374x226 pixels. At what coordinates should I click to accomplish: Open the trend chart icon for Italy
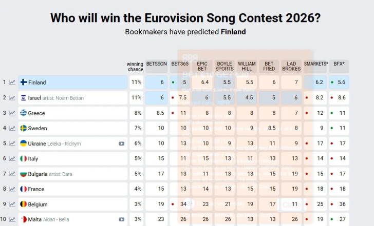tap(12, 158)
